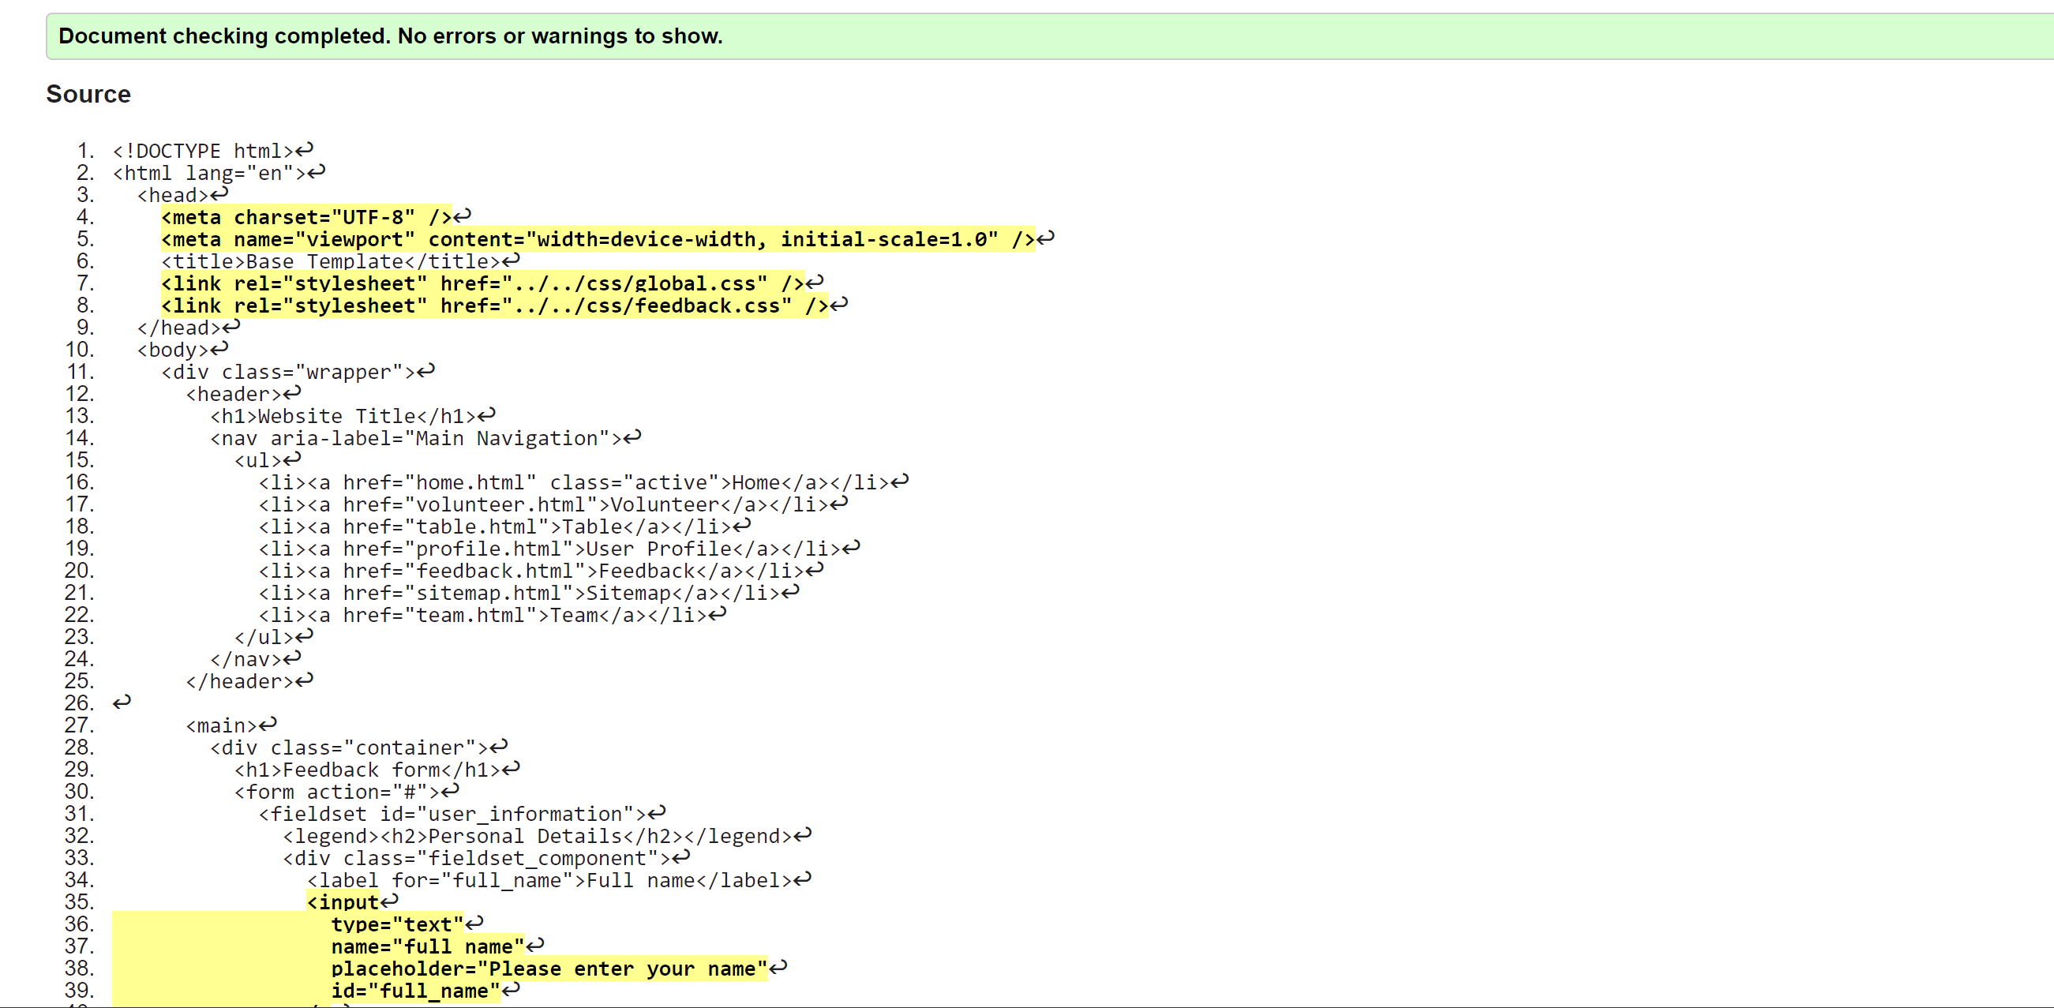Viewport: 2054px width, 1008px height.
Task: Click the Base Template title line
Action: coord(330,261)
